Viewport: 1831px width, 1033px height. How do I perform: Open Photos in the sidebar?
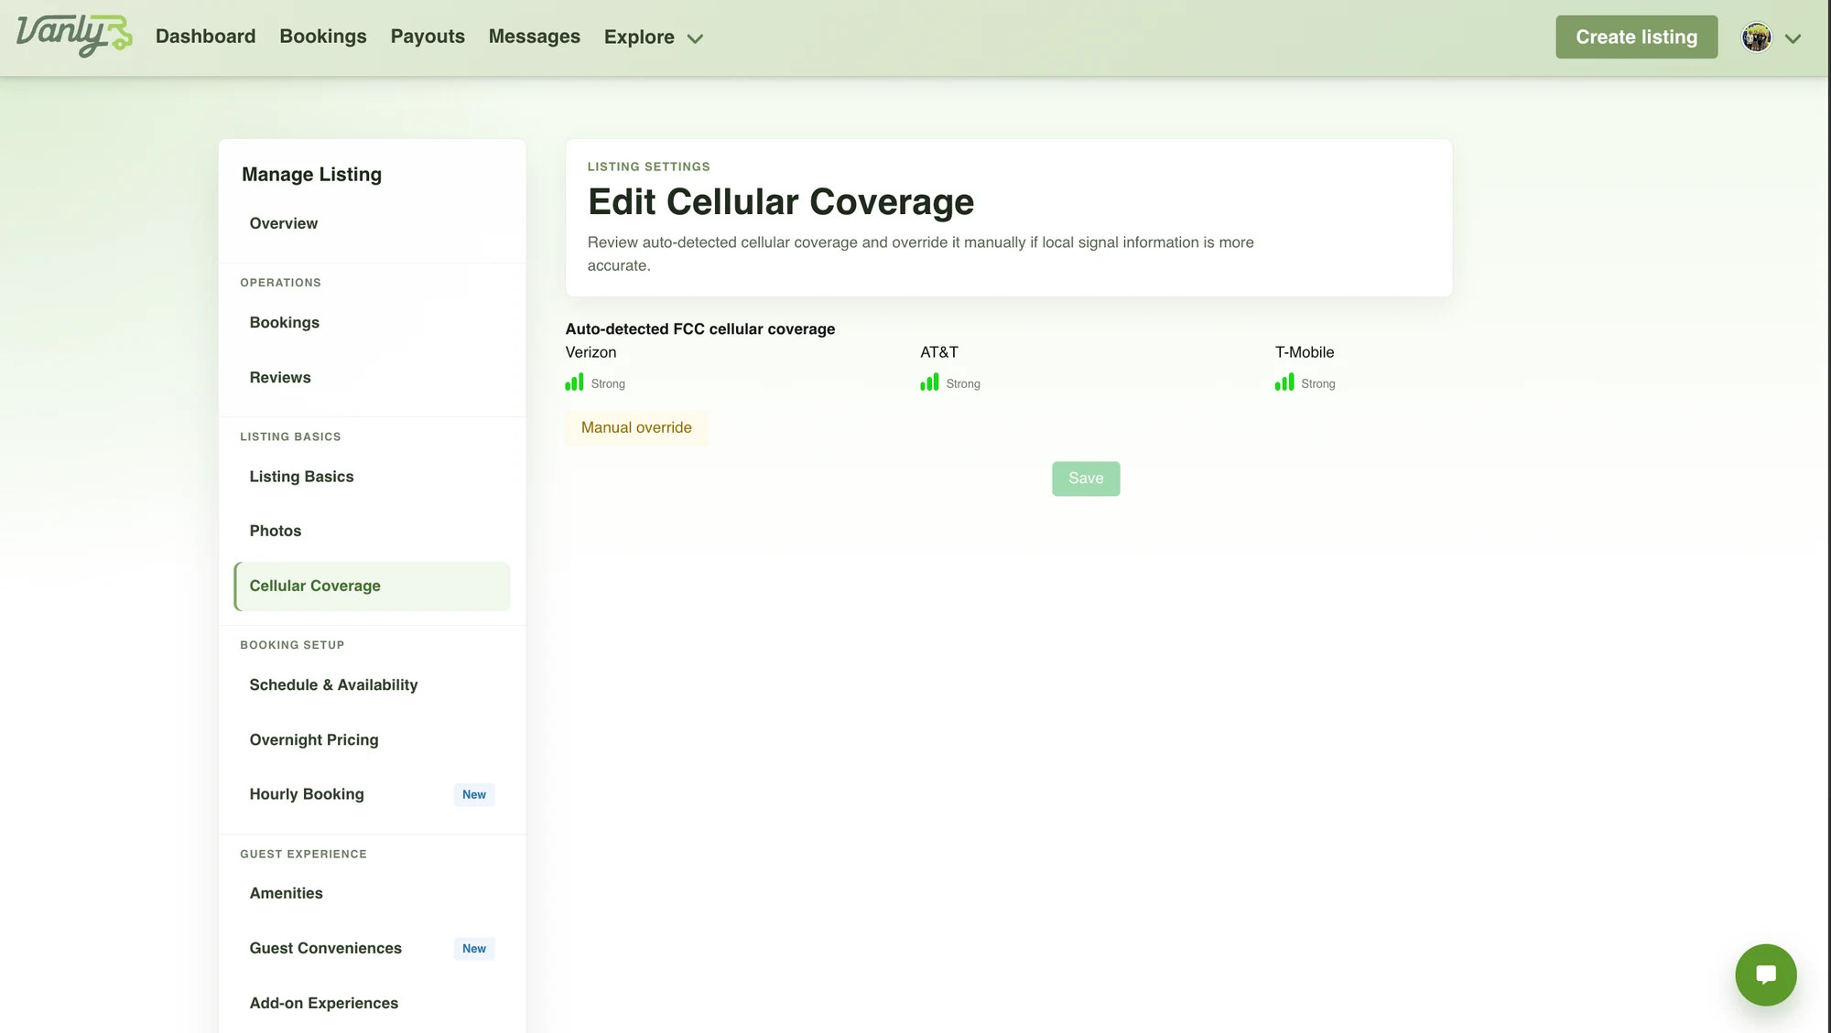pos(372,532)
